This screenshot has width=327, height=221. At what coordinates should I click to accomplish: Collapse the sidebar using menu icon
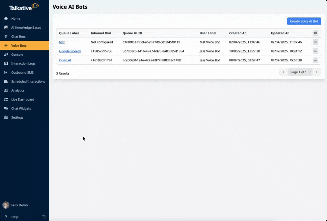click(x=44, y=217)
